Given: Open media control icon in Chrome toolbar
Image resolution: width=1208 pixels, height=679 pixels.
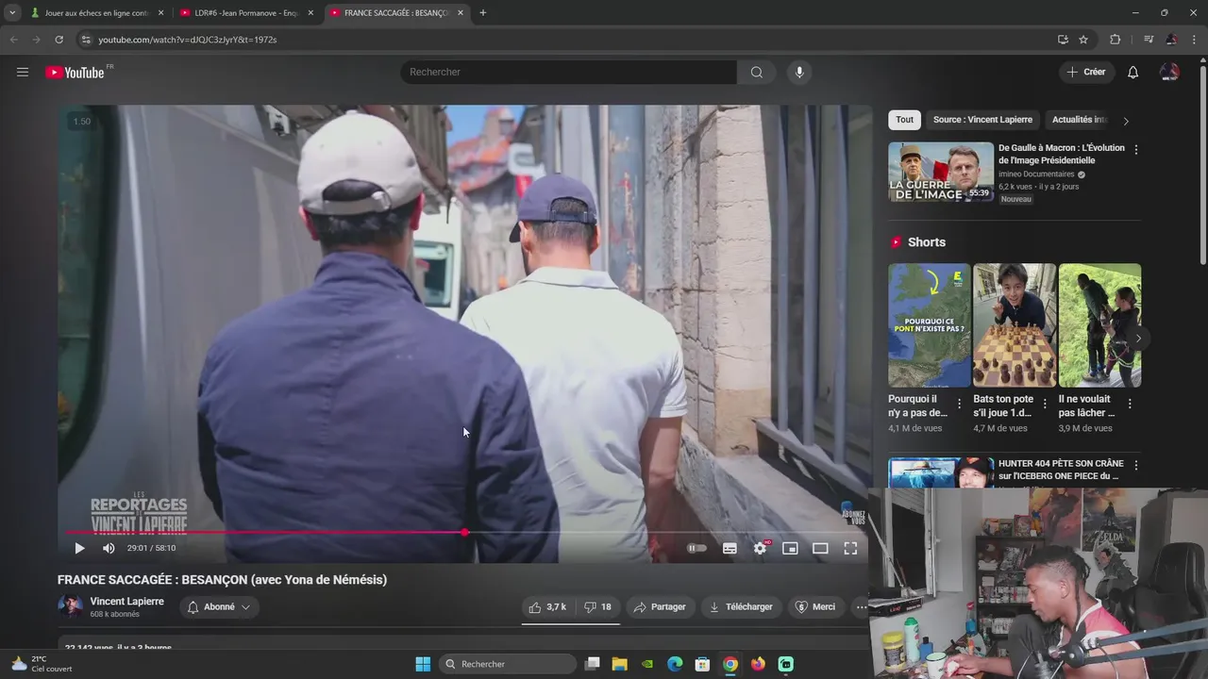Looking at the screenshot, I should point(1149,40).
